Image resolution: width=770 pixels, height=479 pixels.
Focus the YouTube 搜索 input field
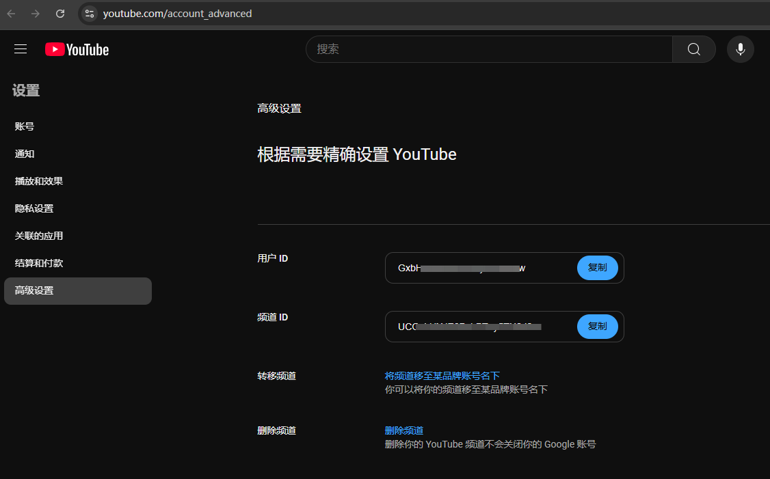tap(489, 49)
